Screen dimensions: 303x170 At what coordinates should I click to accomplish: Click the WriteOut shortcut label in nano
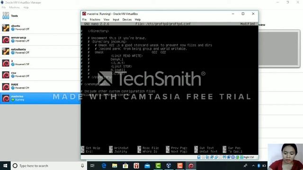click(121, 148)
